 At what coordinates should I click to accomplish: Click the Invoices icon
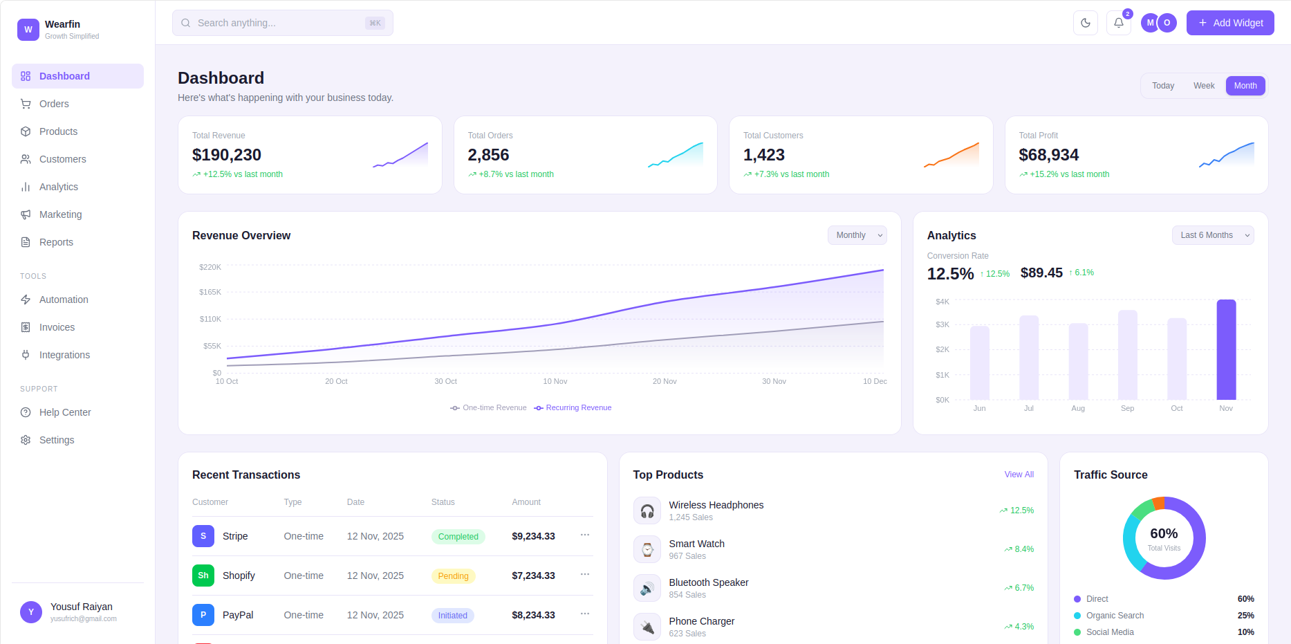(26, 327)
